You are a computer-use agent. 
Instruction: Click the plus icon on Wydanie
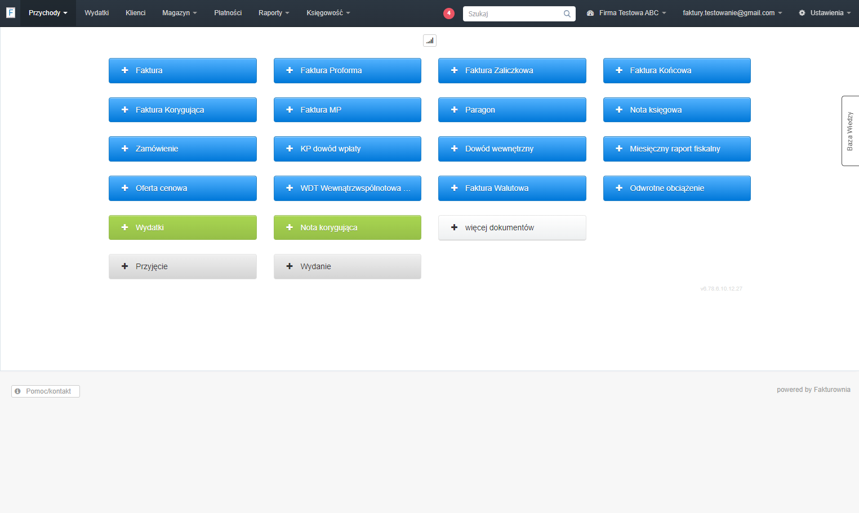pos(290,266)
